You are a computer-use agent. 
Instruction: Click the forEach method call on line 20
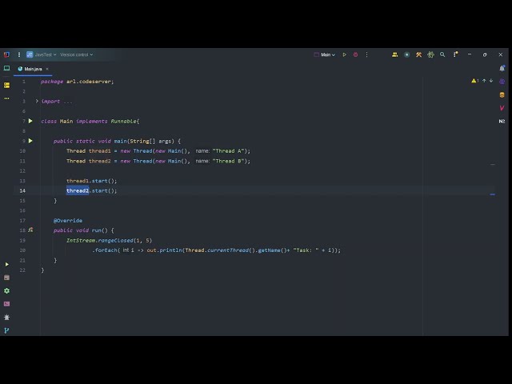tap(106, 250)
